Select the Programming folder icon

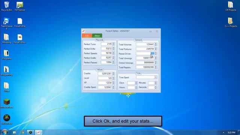click(7, 71)
